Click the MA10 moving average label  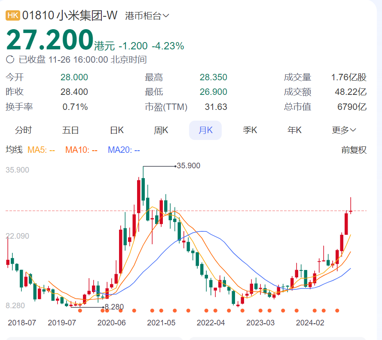tap(81, 150)
